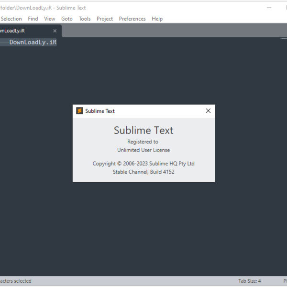Open the Tools menu
The height and width of the screenshot is (287, 287).
pyautogui.click(x=85, y=19)
